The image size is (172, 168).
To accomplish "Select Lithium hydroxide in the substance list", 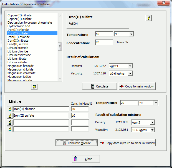I will coord(19,55).
